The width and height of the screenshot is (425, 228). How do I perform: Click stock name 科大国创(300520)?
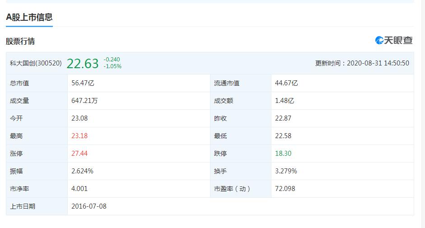tap(36, 63)
